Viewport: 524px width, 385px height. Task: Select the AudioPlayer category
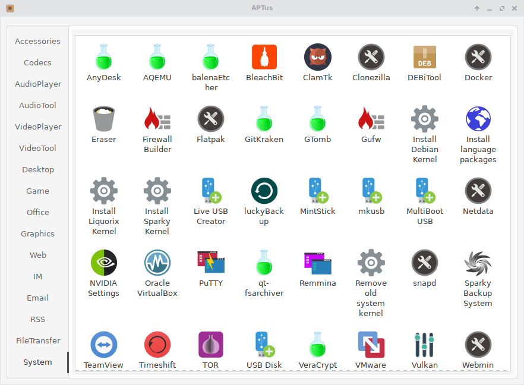(x=38, y=84)
